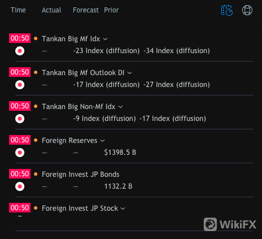
Task: Click the Time column header
Action: (x=18, y=10)
